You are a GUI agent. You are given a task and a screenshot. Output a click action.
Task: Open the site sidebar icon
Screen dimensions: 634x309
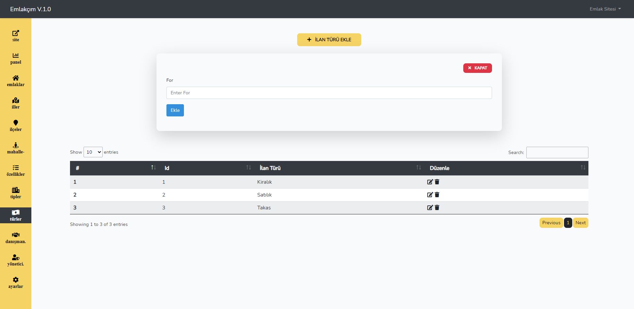[16, 33]
